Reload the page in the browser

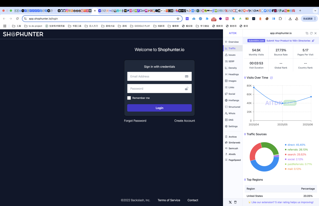point(17,19)
